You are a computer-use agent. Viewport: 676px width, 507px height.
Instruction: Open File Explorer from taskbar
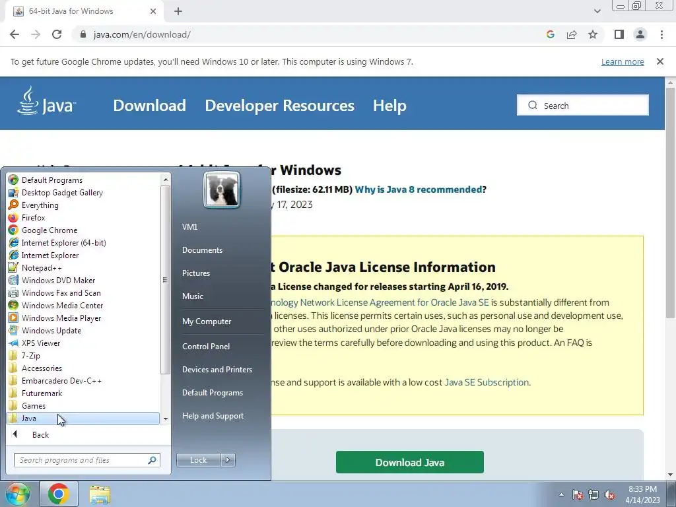(100, 494)
